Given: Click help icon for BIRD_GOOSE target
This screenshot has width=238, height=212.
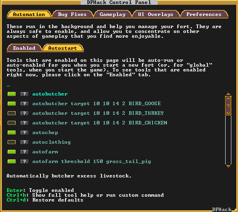Looking at the screenshot, I should click(24, 104).
